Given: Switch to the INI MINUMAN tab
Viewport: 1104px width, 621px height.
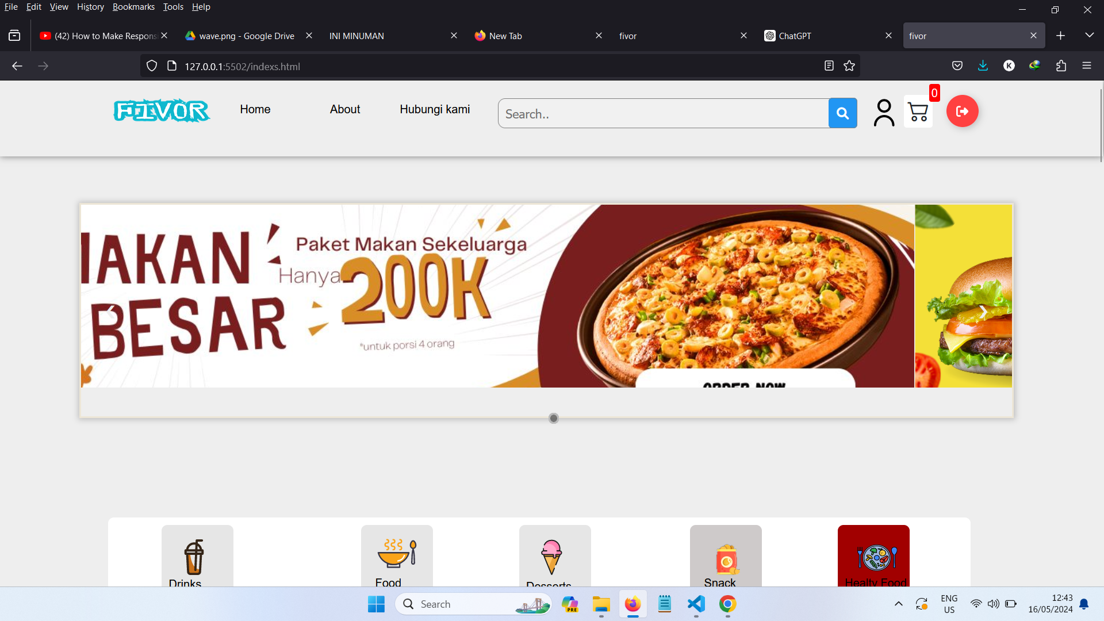Looking at the screenshot, I should point(385,36).
